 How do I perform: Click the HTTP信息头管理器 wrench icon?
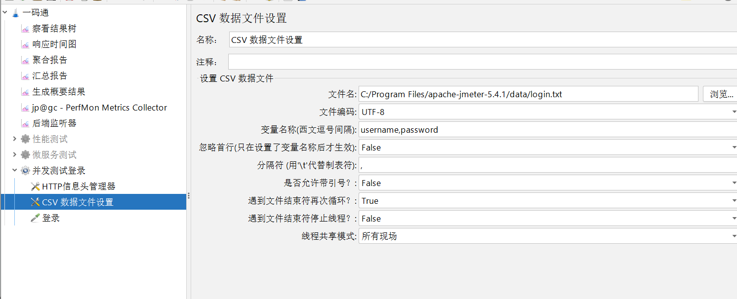point(35,187)
